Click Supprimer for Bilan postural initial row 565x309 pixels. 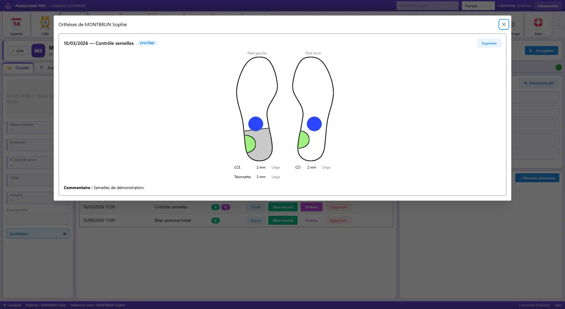[x=338, y=221]
